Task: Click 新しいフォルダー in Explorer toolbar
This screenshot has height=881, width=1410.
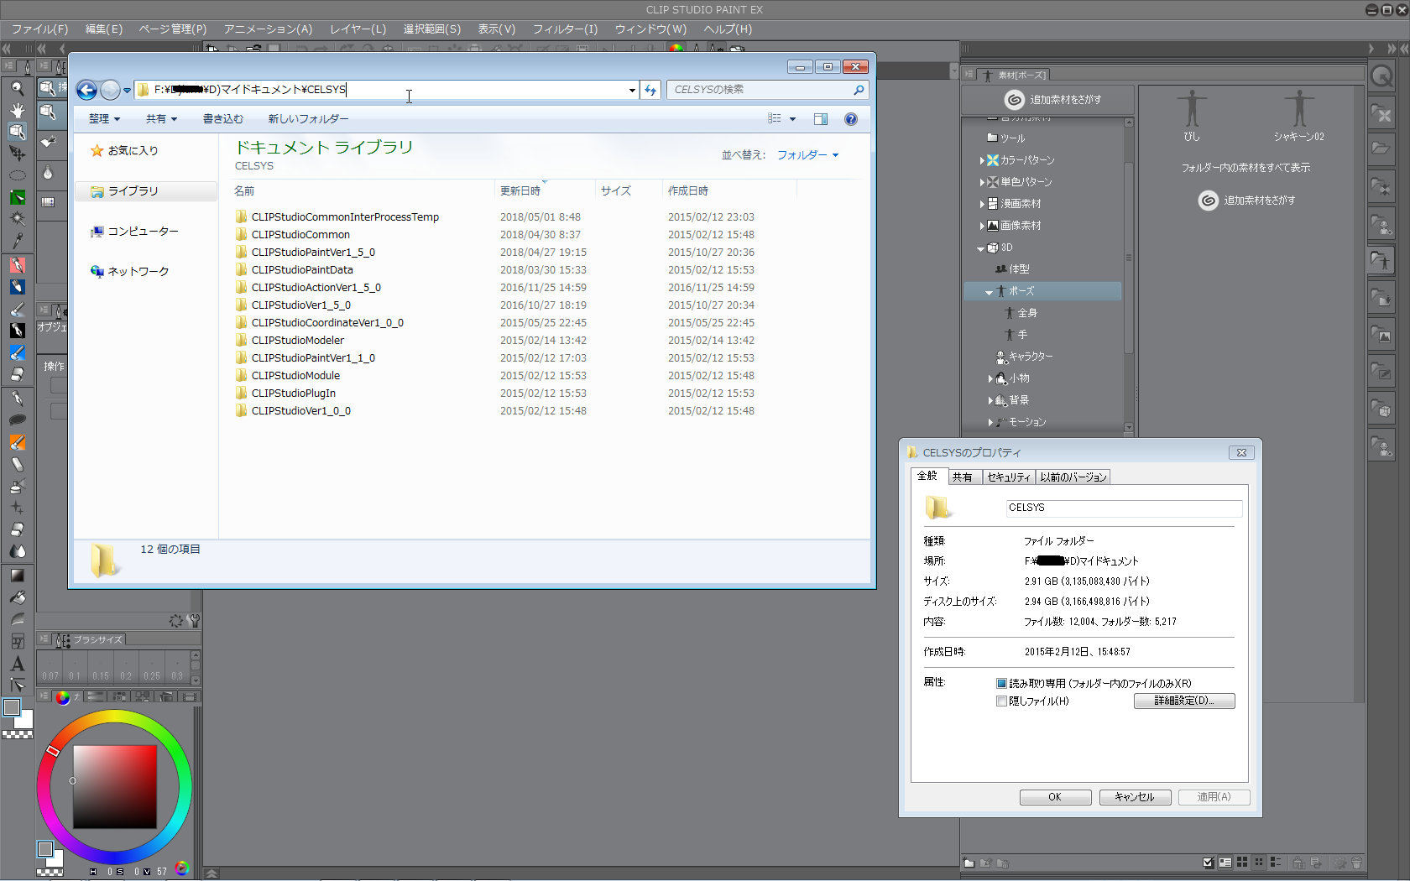Action: (308, 119)
